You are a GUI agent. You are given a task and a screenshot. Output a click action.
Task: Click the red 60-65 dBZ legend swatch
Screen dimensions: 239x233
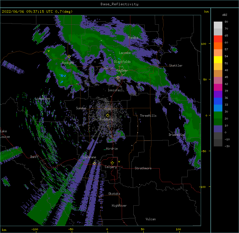pyautogui.click(x=218, y=39)
